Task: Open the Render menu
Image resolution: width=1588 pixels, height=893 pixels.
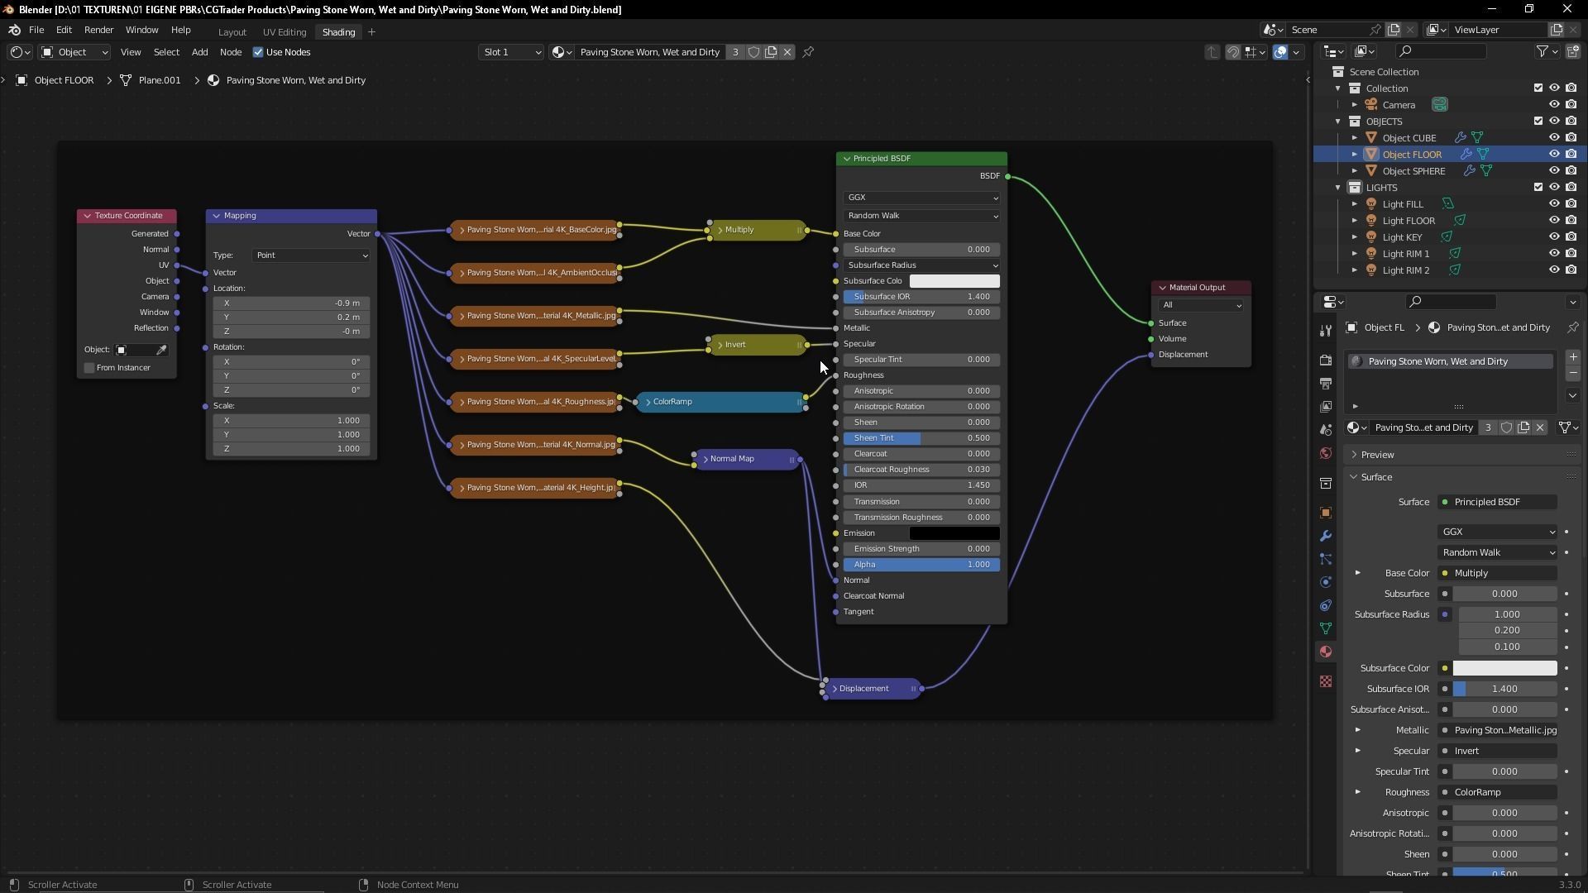Action: (98, 30)
